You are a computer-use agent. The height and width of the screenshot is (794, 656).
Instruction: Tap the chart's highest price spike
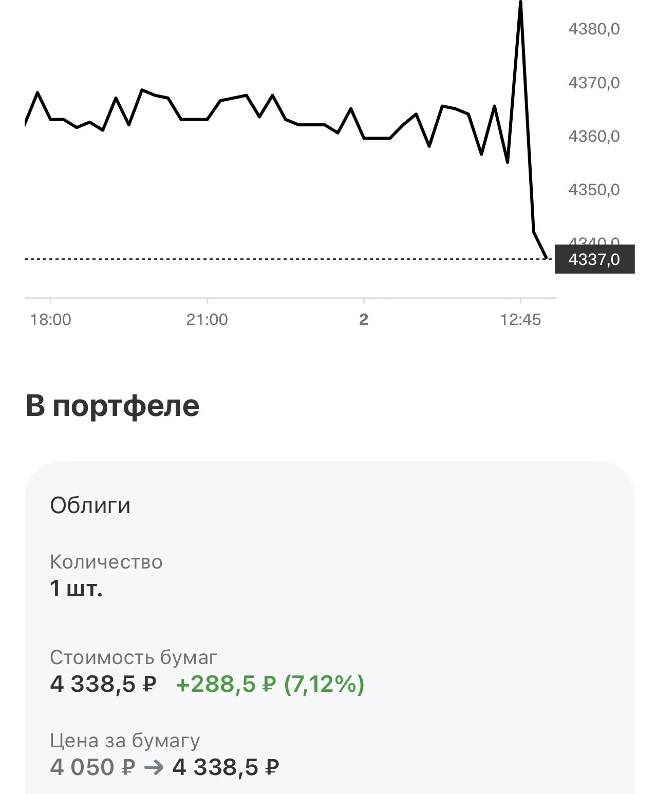(x=520, y=4)
